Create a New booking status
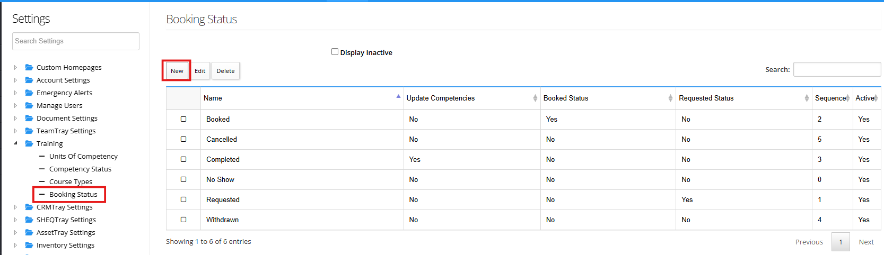The height and width of the screenshot is (255, 884). click(x=177, y=70)
